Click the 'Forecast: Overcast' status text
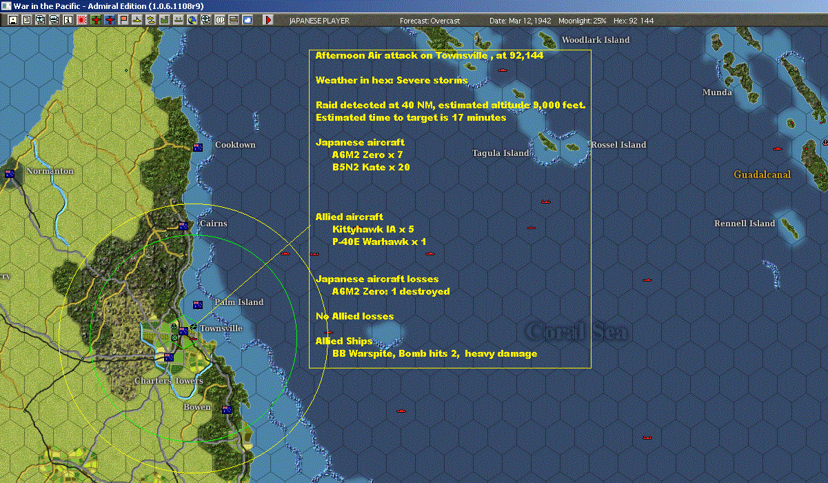The width and height of the screenshot is (828, 483). (430, 21)
